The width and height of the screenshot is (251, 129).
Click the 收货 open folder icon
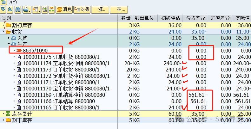(x=8, y=32)
